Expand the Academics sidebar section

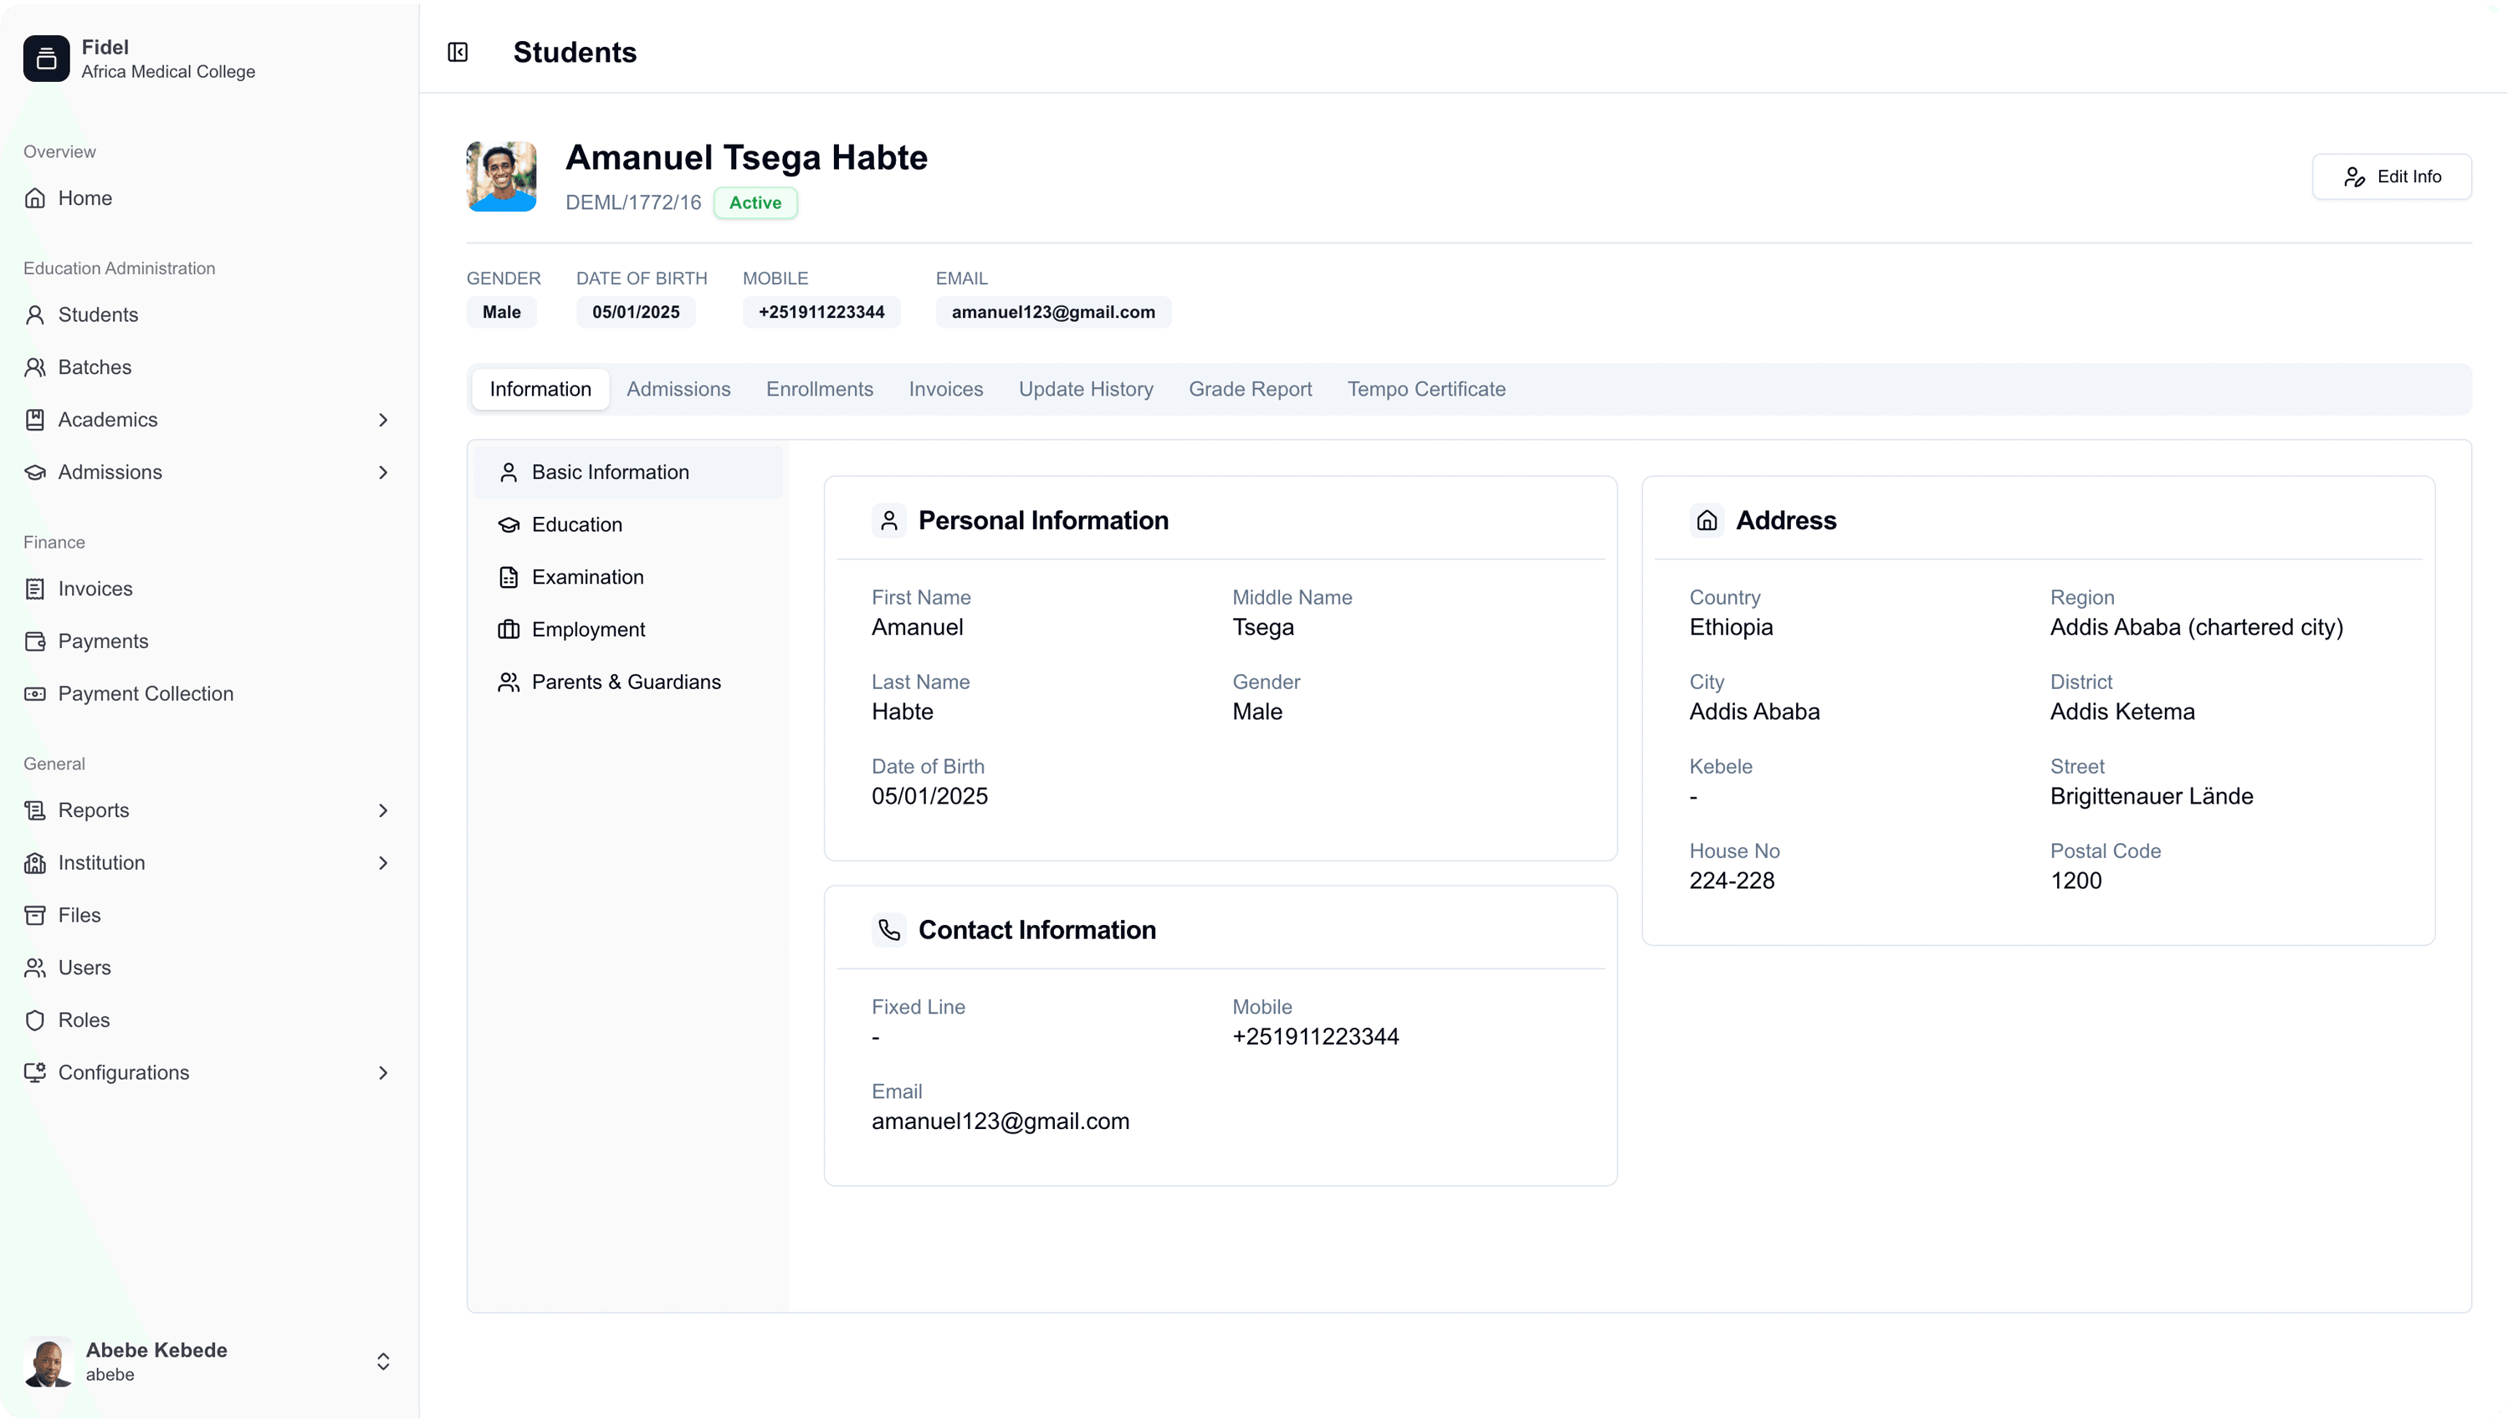pyautogui.click(x=383, y=419)
